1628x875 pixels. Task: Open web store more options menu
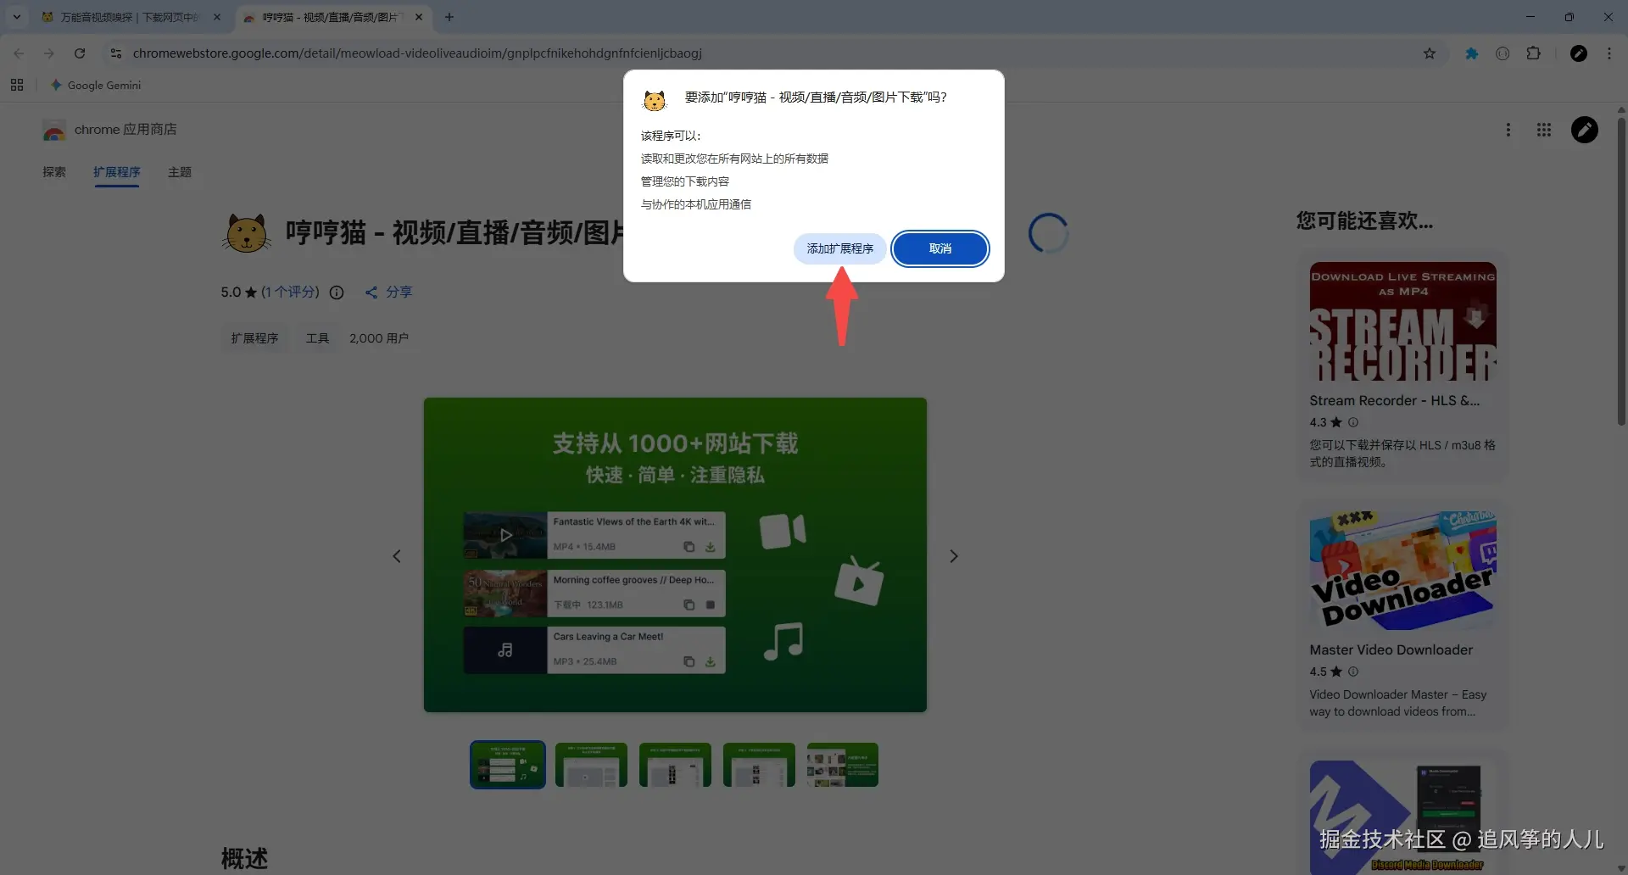(x=1508, y=130)
